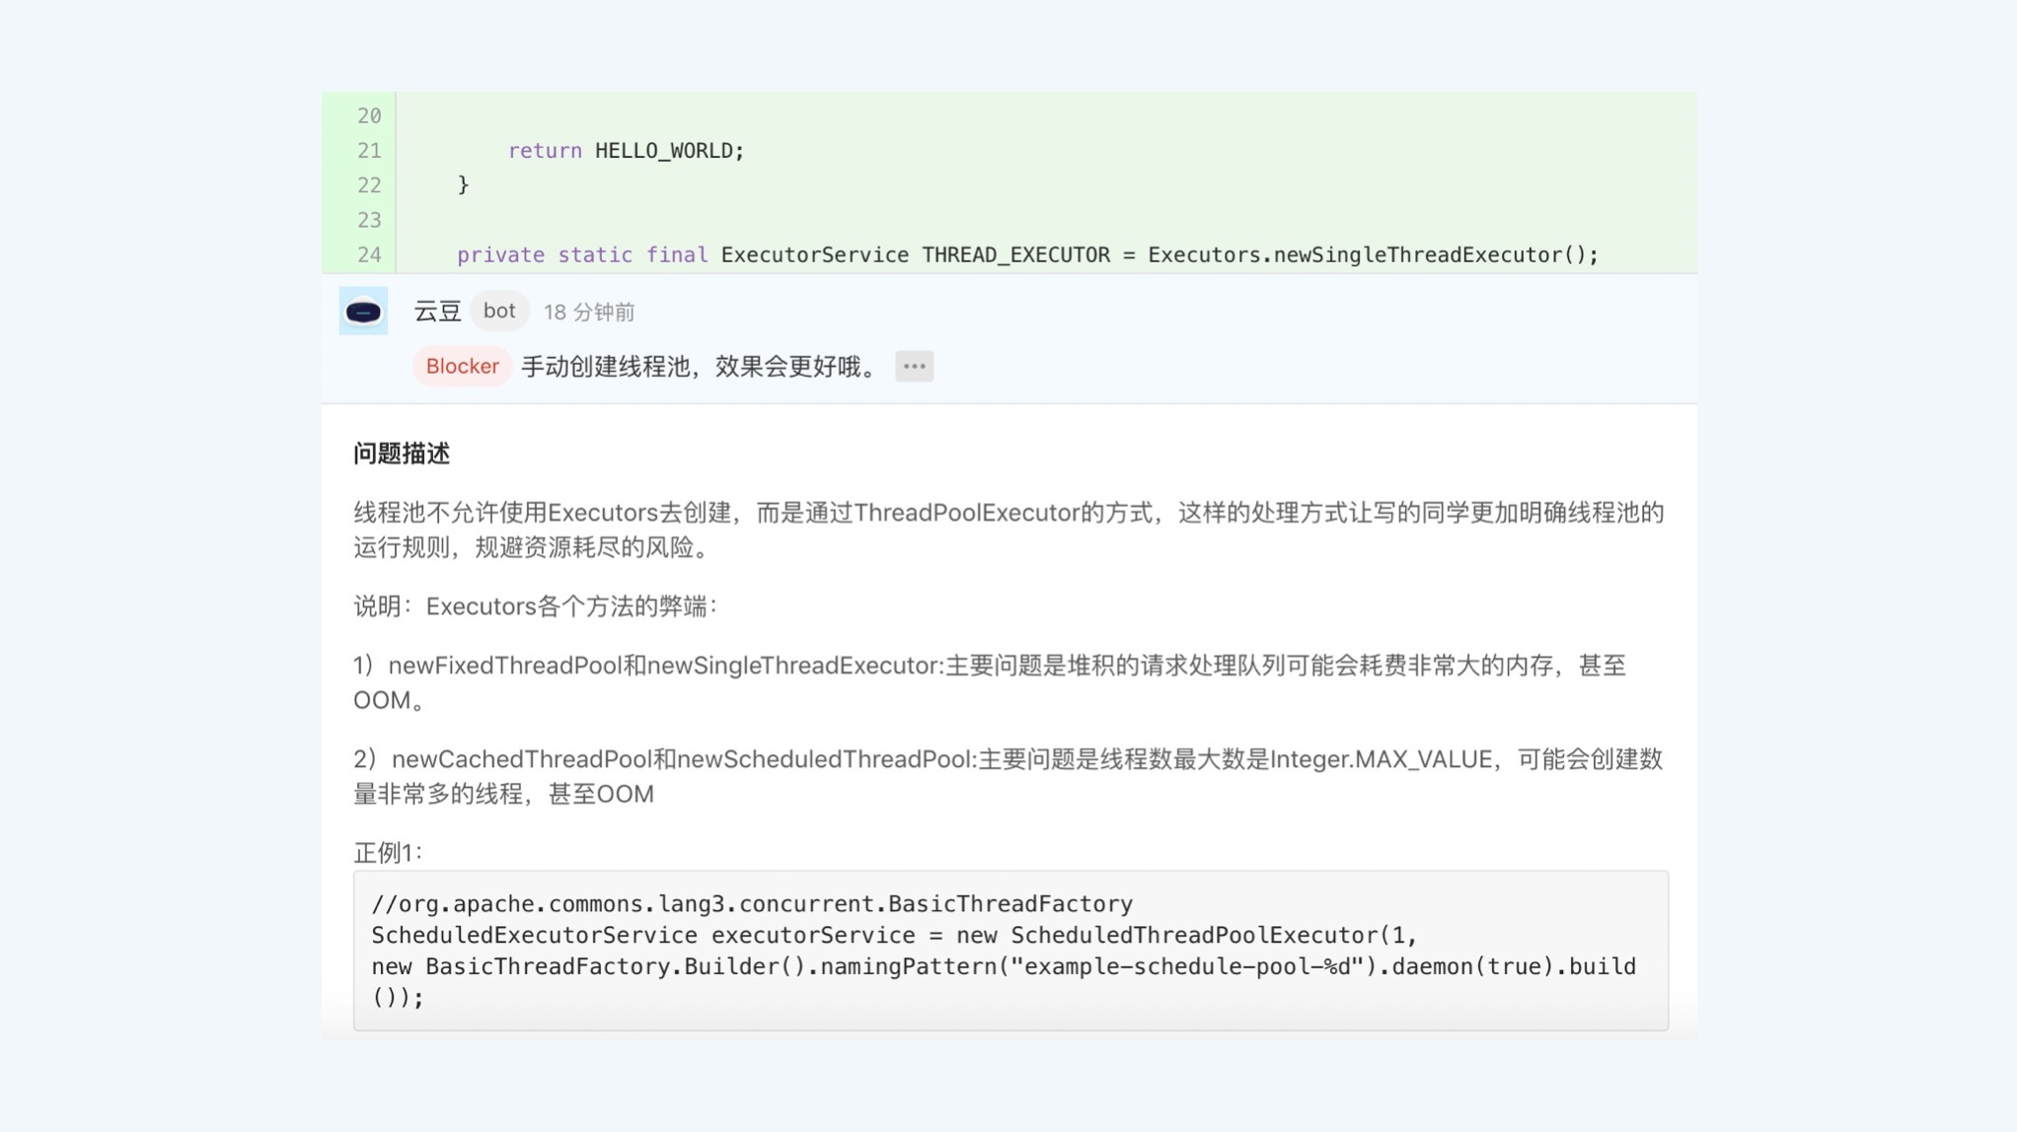Click the 18 分钟前 timestamp
Screen dimensions: 2017x1132
coord(589,313)
